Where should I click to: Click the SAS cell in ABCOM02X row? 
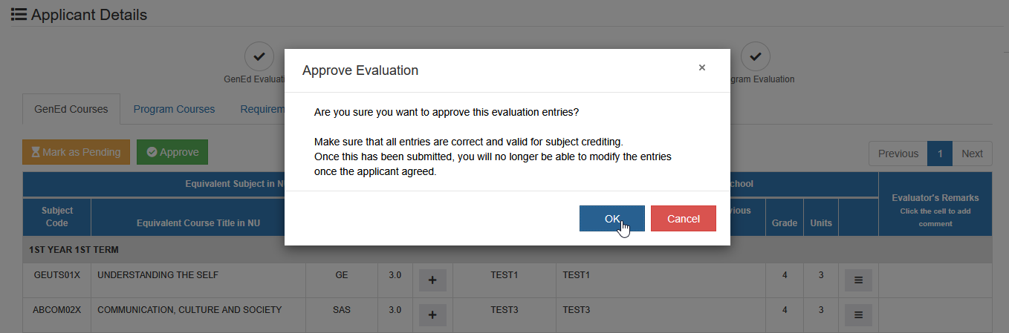tap(342, 315)
